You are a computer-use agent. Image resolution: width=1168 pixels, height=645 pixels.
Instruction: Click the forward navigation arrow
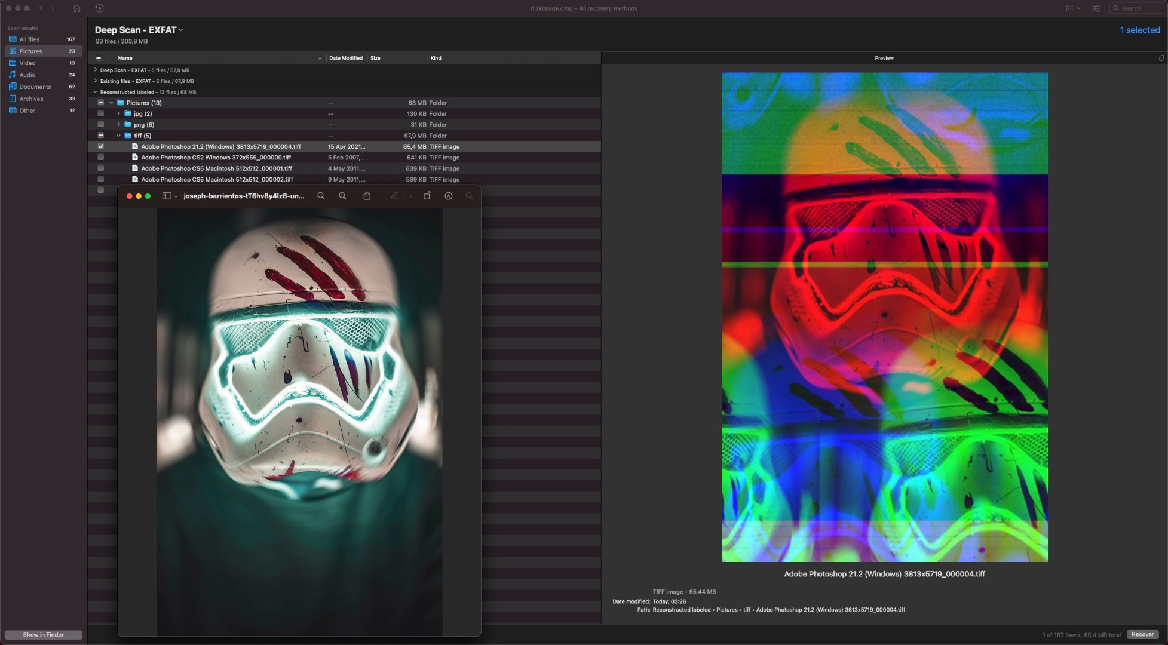click(53, 8)
